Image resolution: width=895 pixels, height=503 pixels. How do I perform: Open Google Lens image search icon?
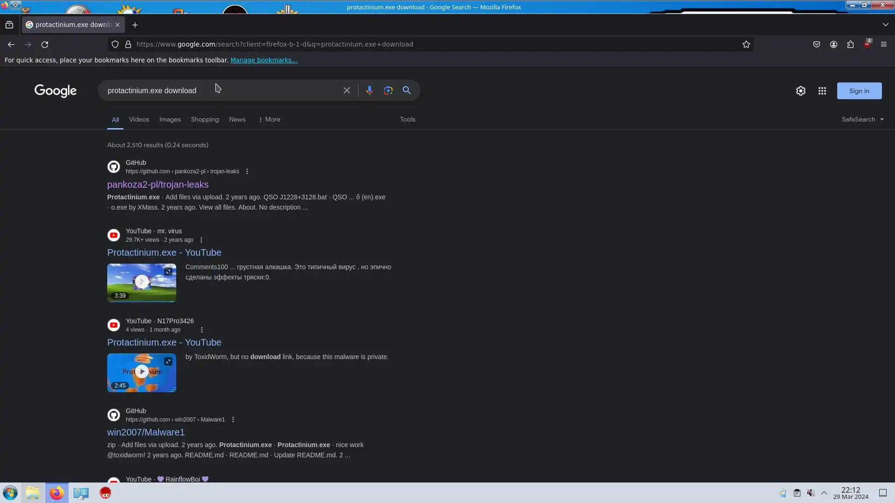388,90
